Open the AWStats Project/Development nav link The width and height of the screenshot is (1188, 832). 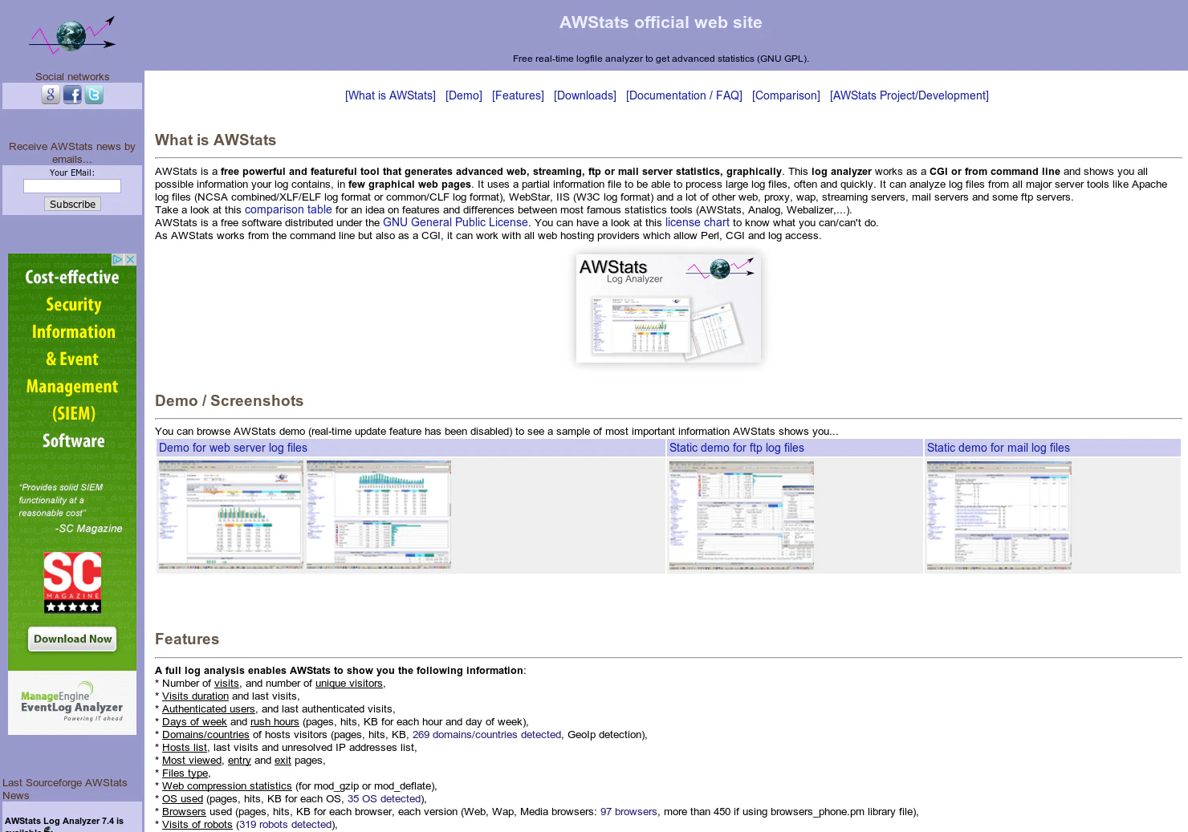[909, 95]
